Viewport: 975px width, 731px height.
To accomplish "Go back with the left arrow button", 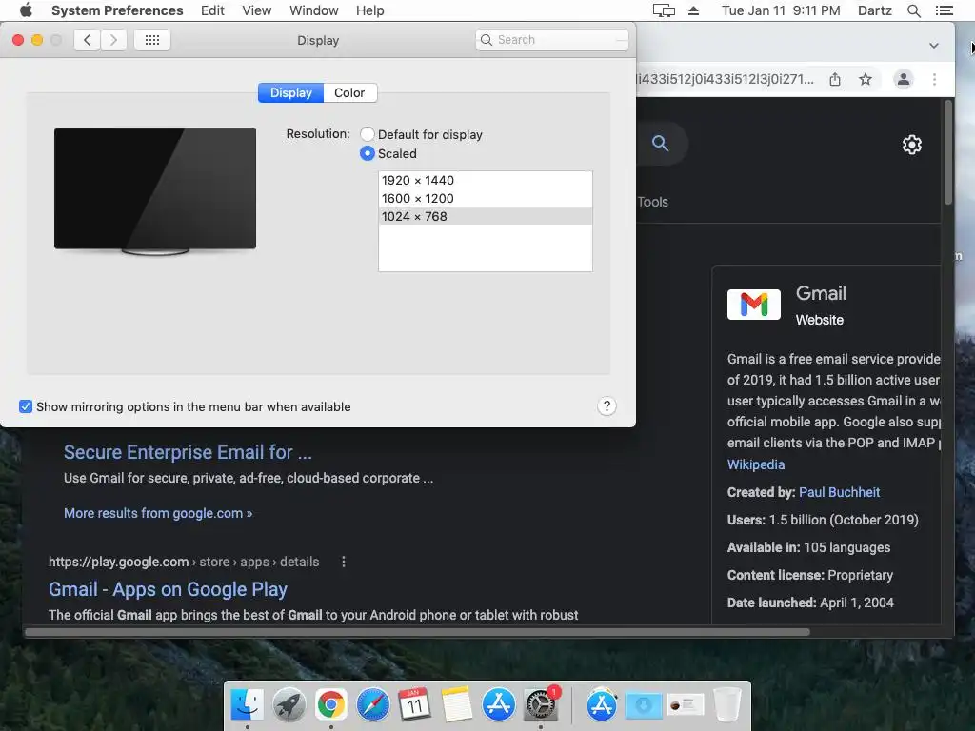I will coord(87,40).
